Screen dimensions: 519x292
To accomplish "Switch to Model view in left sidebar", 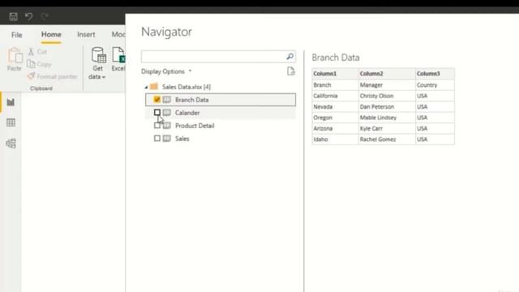I will coord(11,144).
